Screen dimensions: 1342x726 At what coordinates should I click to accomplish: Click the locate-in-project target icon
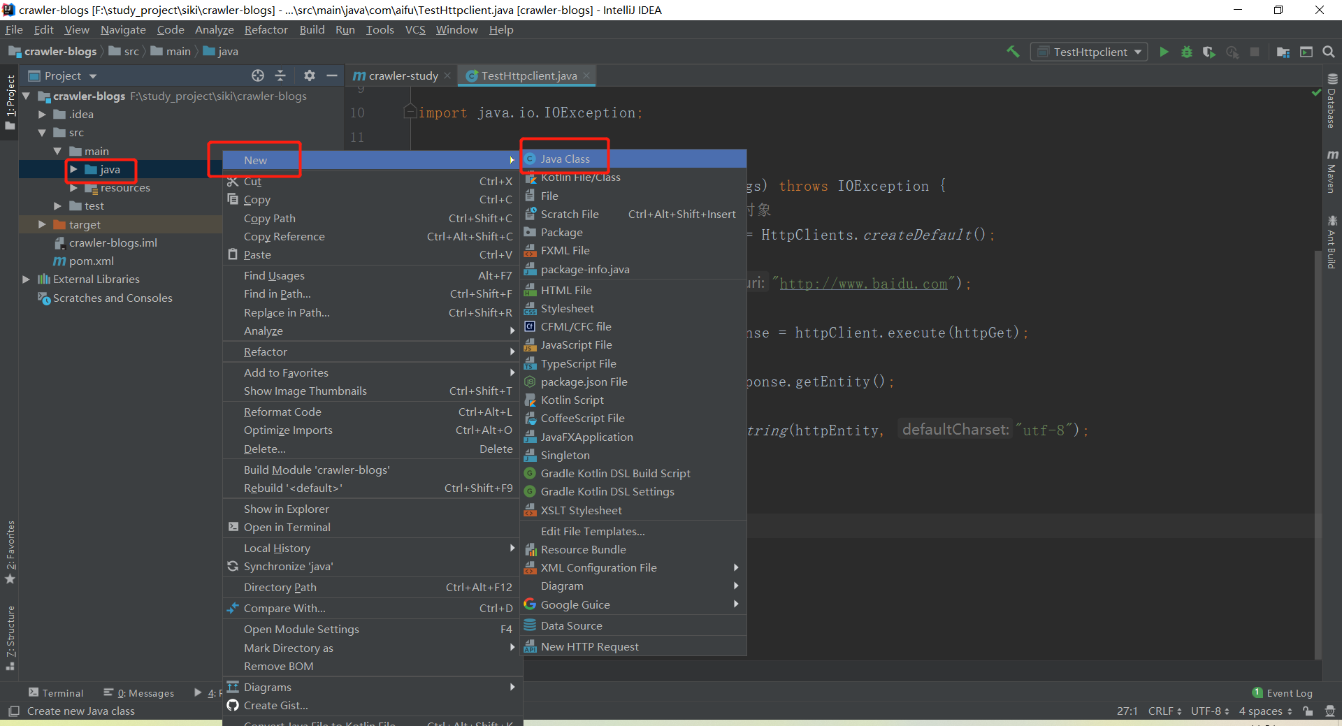258,75
